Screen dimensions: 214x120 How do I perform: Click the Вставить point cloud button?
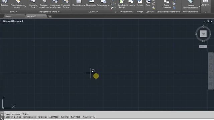[131, 3]
